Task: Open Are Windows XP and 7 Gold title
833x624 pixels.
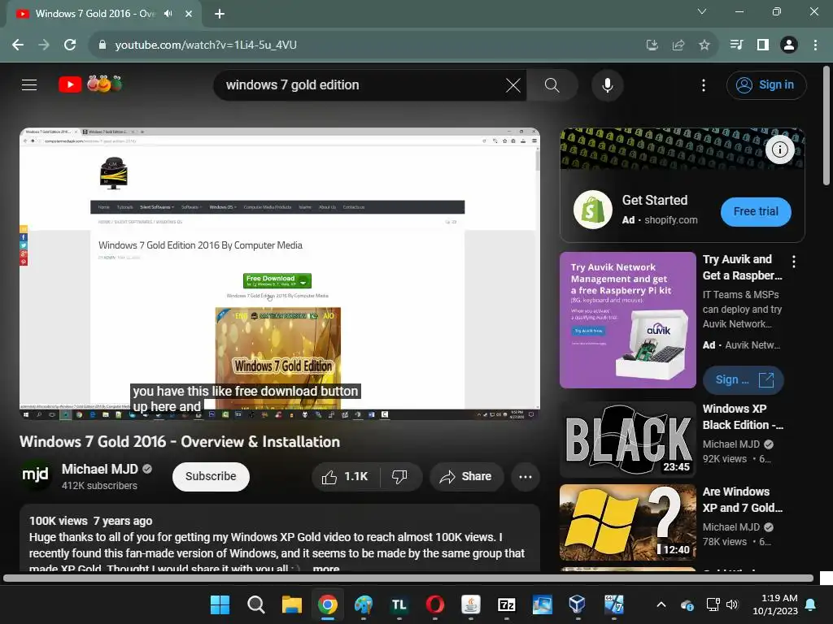Action: (x=743, y=500)
